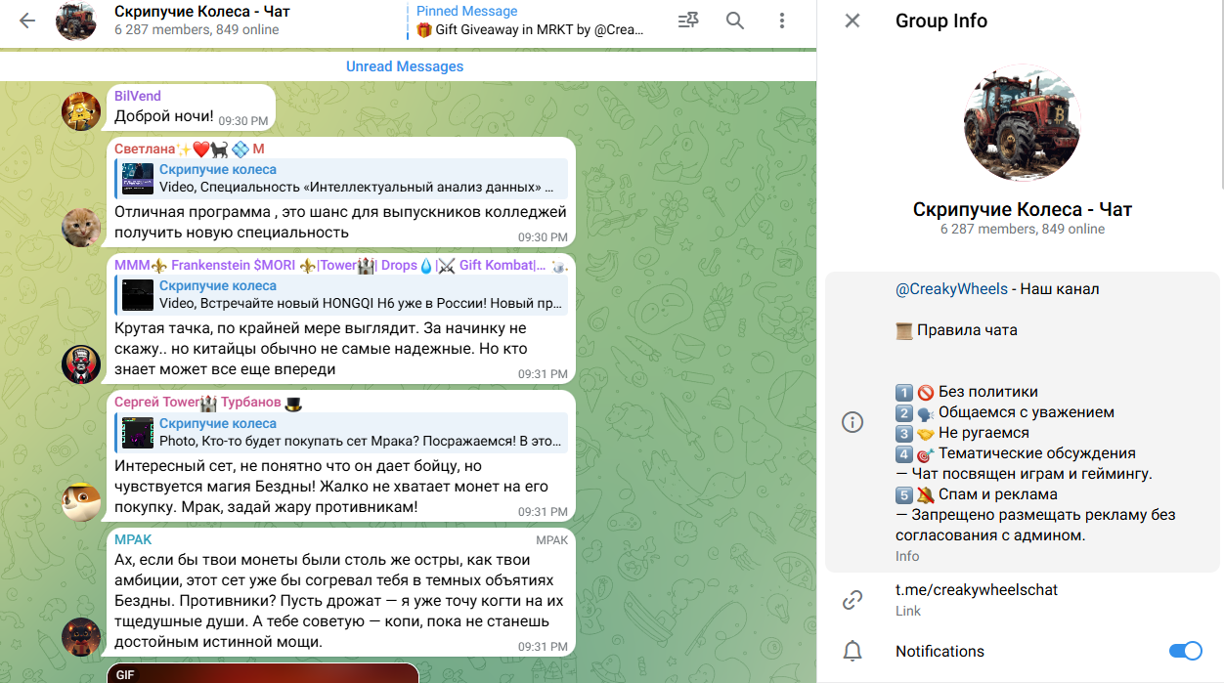Click rule Общаемся с уважением
This screenshot has height=683, width=1224.
(x=1027, y=412)
